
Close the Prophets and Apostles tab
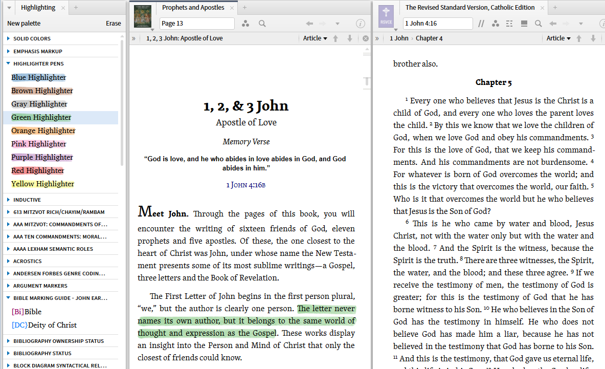pyautogui.click(x=232, y=8)
